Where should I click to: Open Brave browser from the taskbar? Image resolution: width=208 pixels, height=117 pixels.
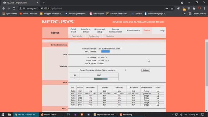(82, 115)
